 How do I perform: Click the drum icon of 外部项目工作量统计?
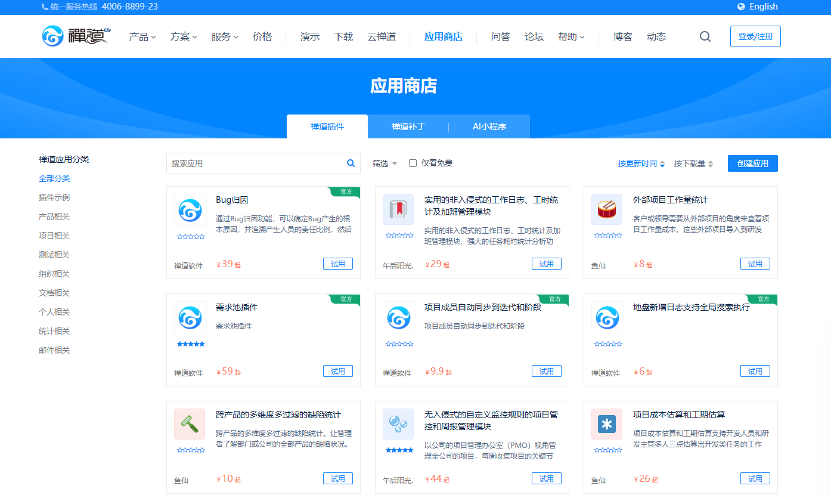point(607,209)
